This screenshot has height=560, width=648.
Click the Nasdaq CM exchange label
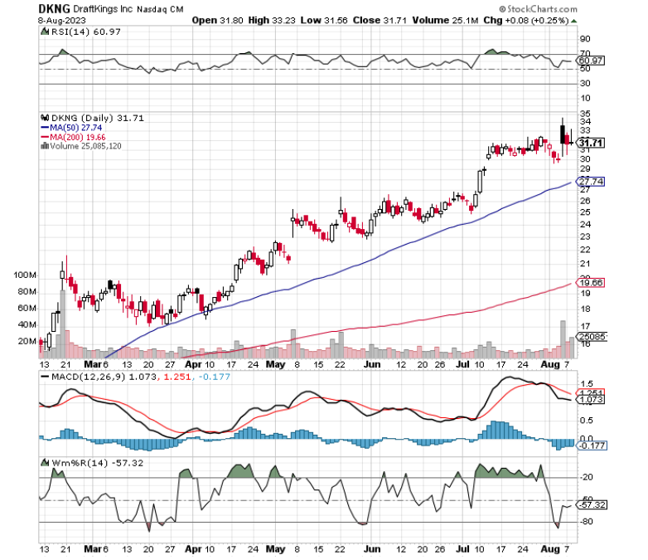coord(160,9)
